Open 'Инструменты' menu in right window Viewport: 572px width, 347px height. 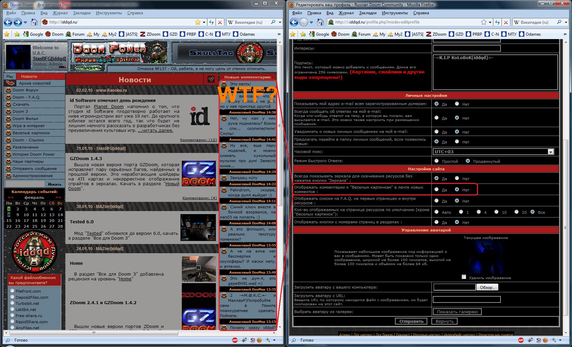395,13
